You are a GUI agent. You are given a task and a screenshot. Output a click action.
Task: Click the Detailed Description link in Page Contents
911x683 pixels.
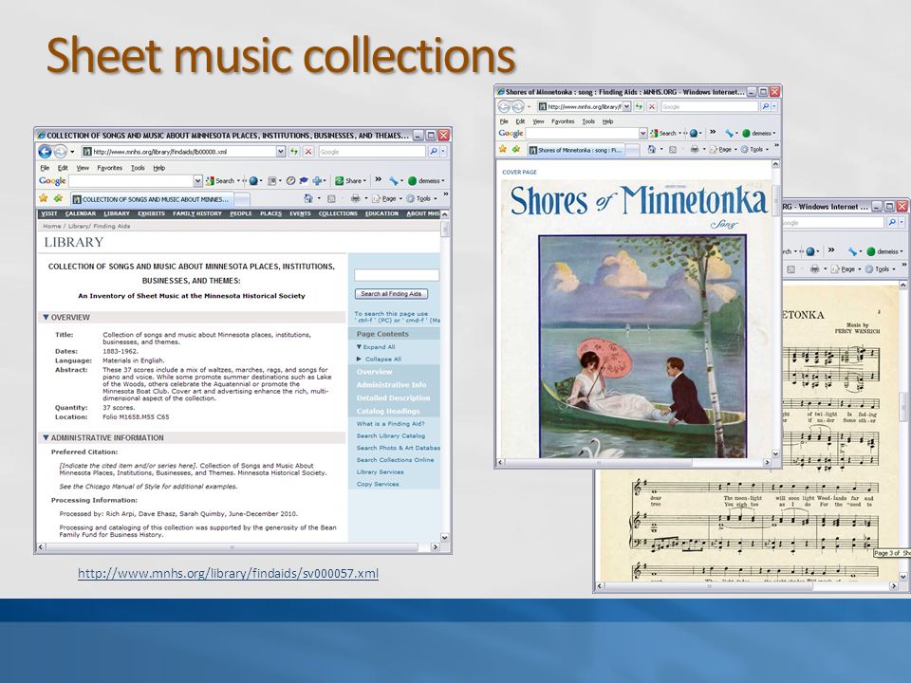tap(393, 397)
